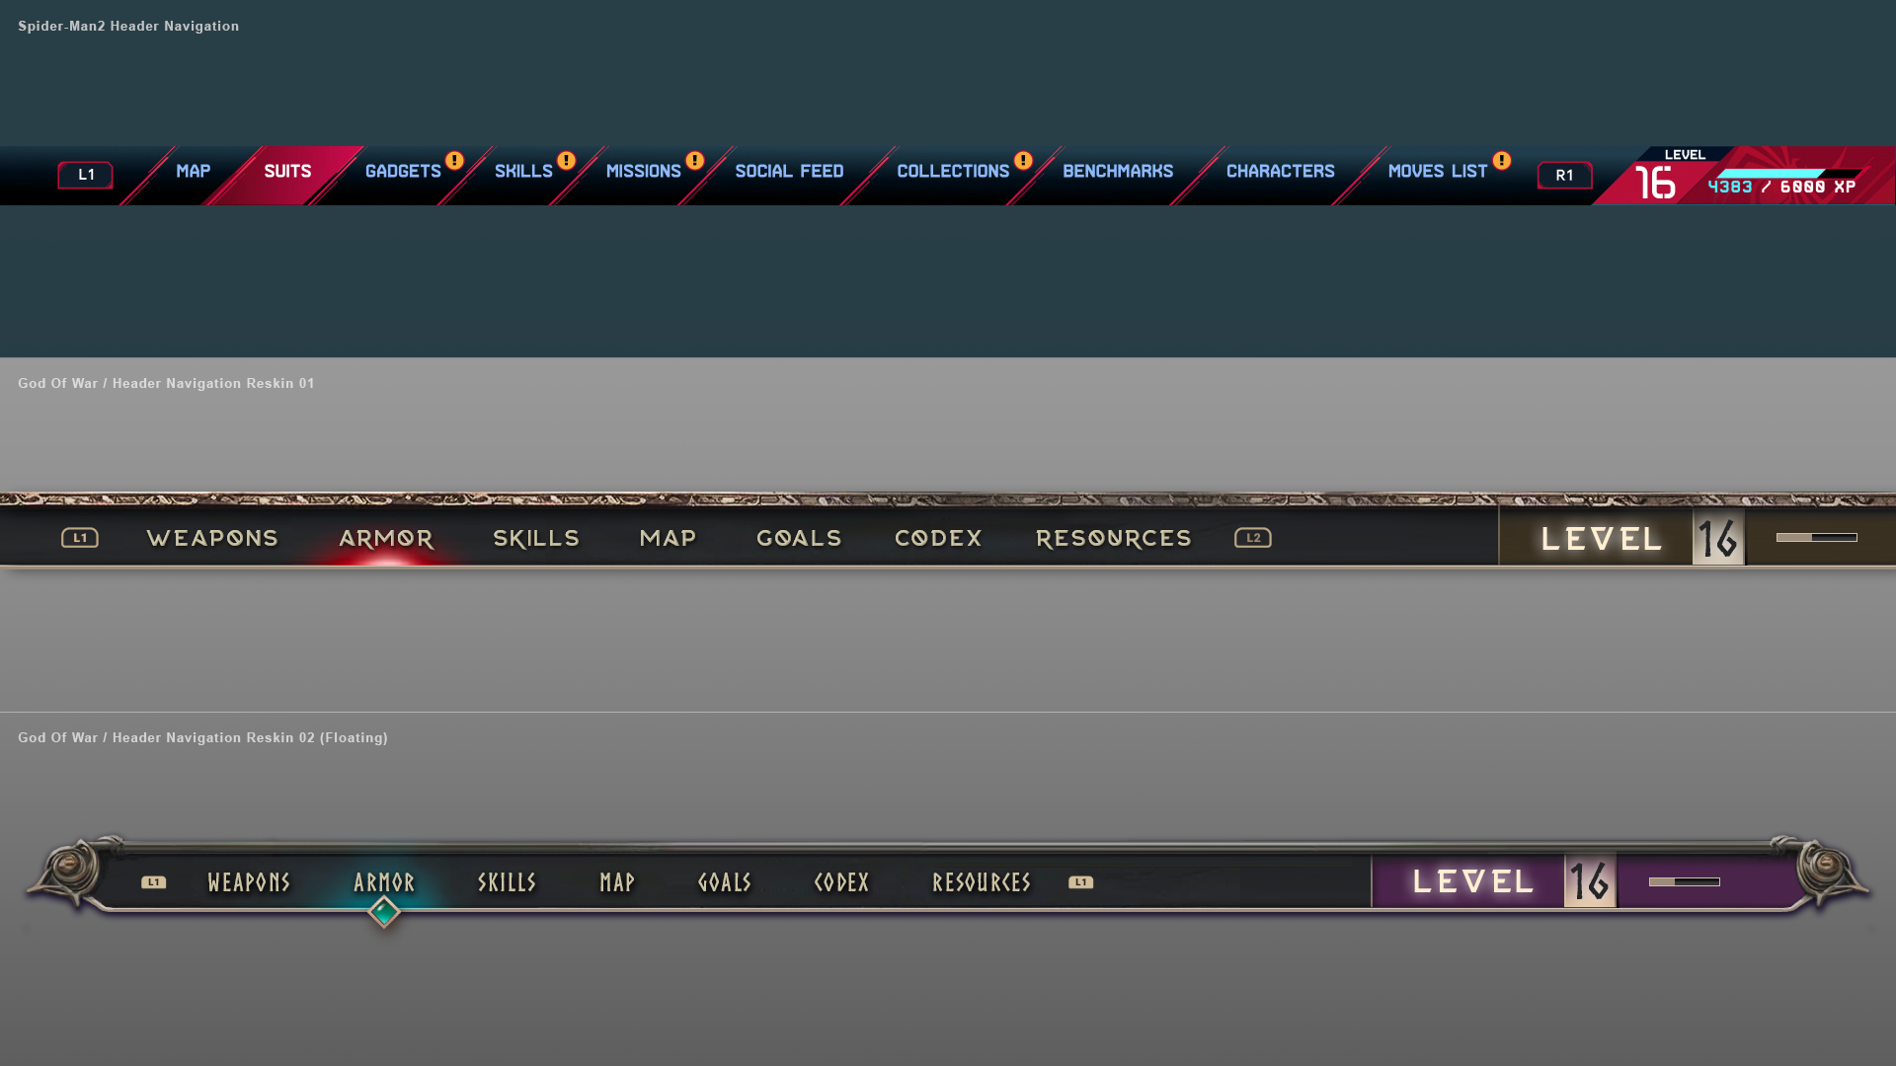
Task: Click the L2 icon in Reskin 01 header
Action: click(x=1253, y=538)
